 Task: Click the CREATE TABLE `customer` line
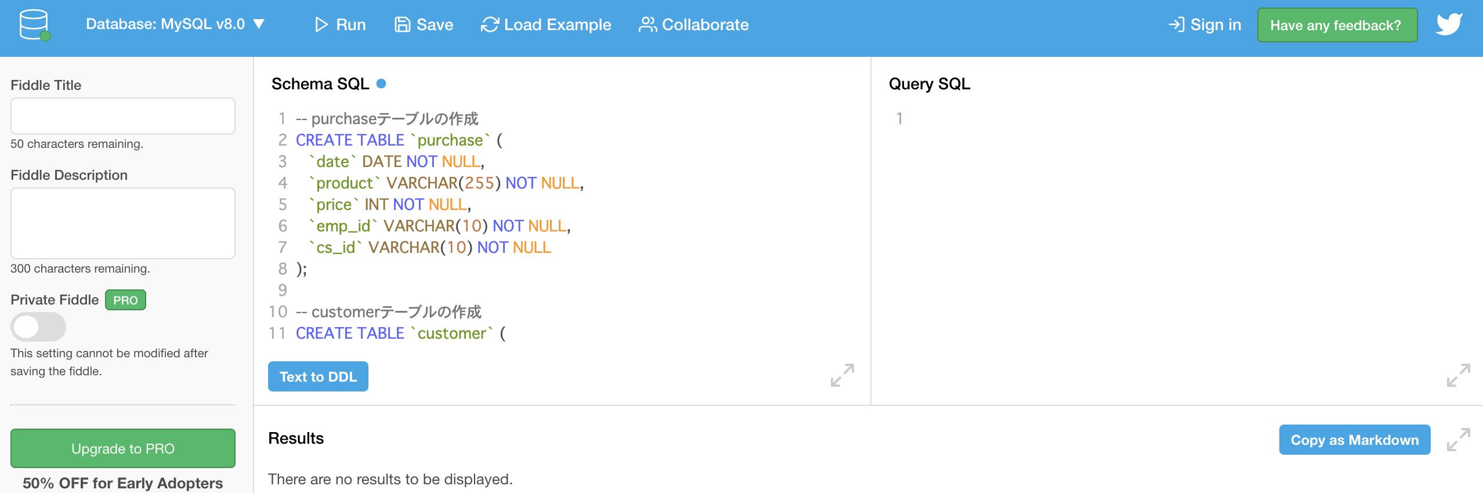[400, 333]
